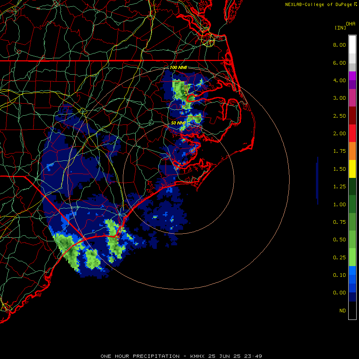Viewport: 359px width, 359px height.
Task: Pick the yellow swatch beside 1.50
Action: [x=352, y=169]
